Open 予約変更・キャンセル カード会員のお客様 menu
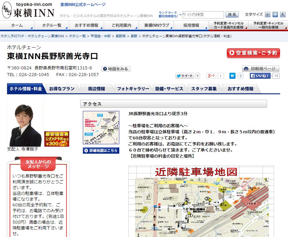The image size is (288, 237). [x=229, y=25]
